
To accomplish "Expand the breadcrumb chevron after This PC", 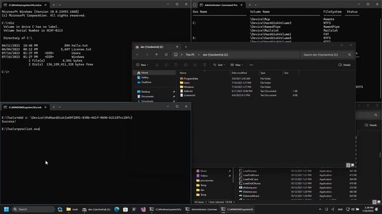I will (199, 55).
